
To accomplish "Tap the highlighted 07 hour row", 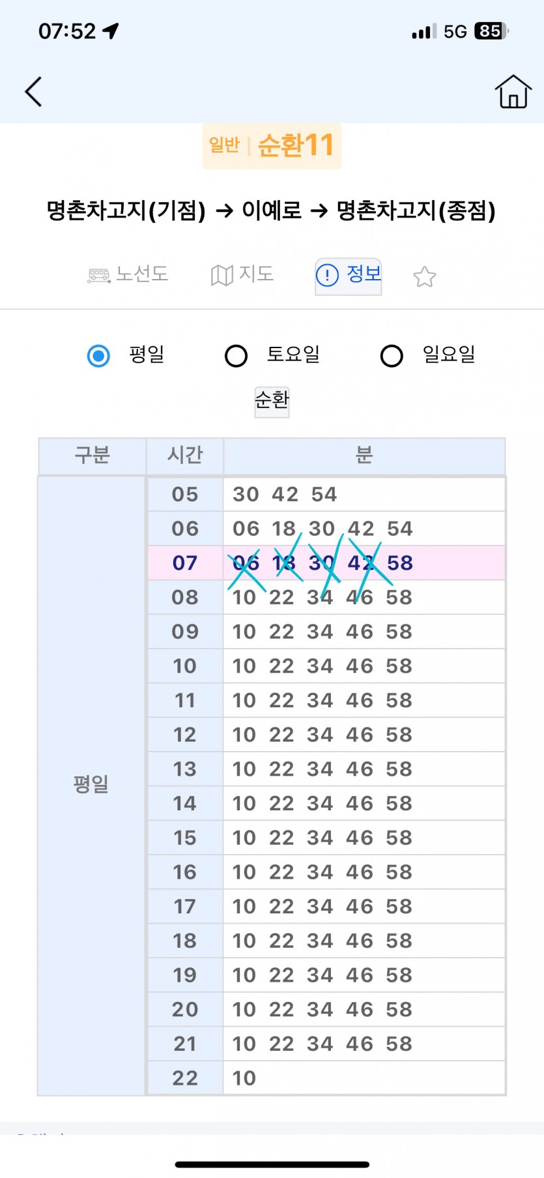I will [x=185, y=563].
